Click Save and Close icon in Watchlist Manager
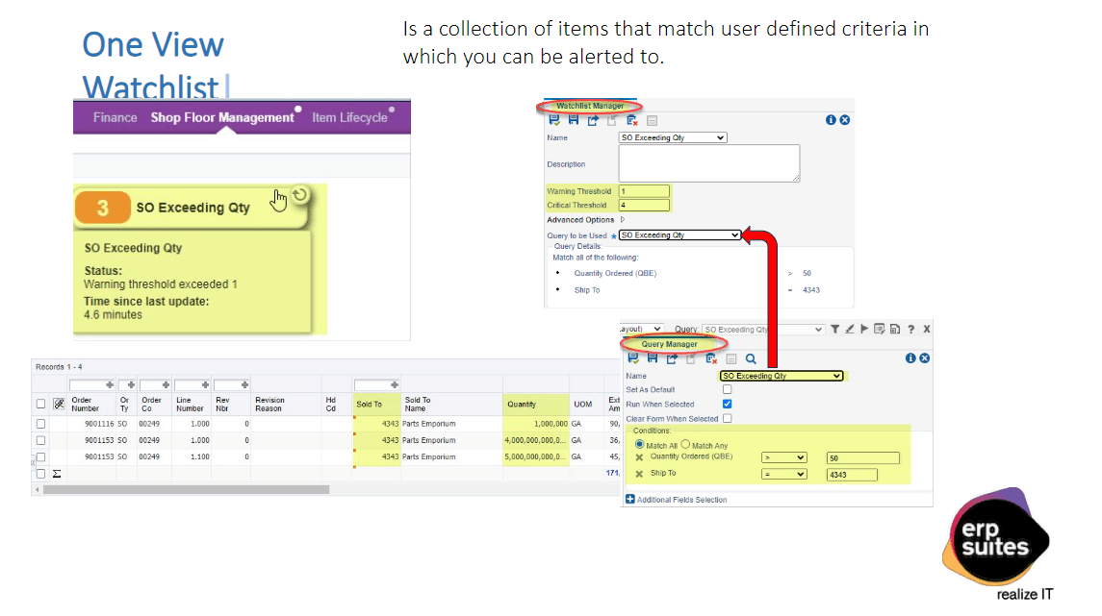 pos(554,120)
